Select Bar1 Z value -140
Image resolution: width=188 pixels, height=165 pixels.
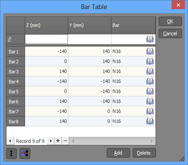point(46,51)
